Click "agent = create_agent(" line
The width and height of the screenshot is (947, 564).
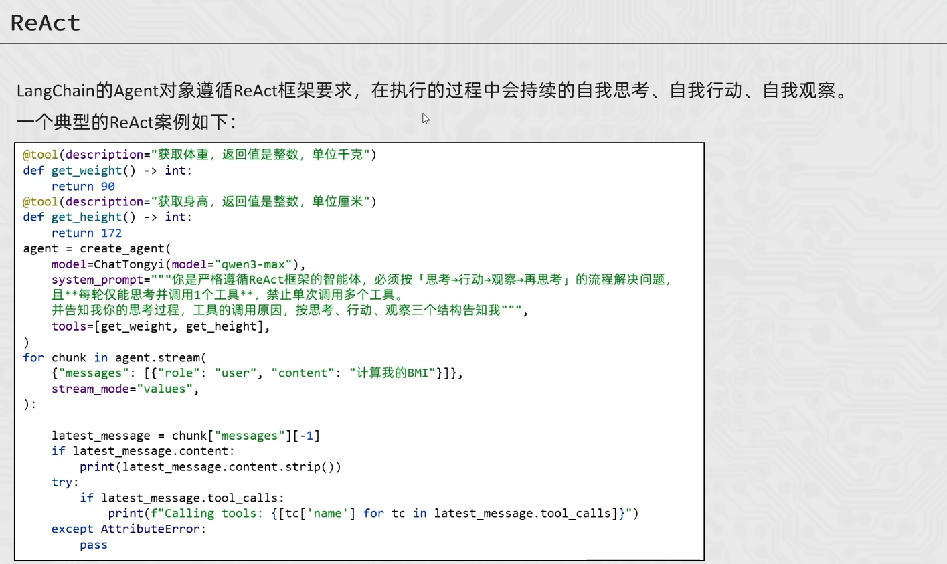coord(97,248)
